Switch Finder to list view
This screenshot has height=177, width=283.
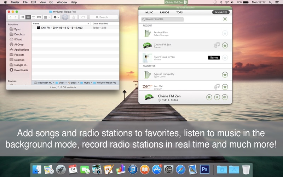click(x=28, y=17)
